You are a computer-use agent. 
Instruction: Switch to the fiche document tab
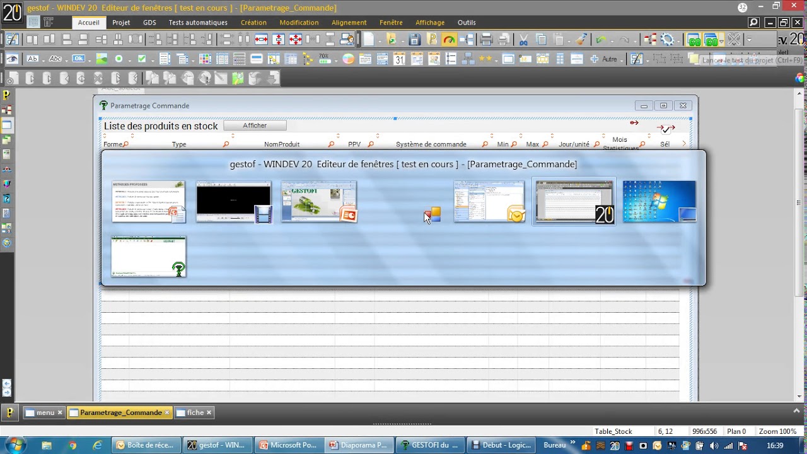coord(194,412)
